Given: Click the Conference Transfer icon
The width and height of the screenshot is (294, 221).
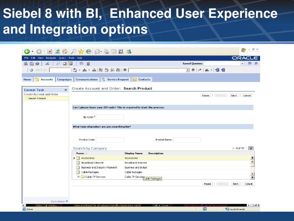Looking at the screenshot, I should [112, 70].
